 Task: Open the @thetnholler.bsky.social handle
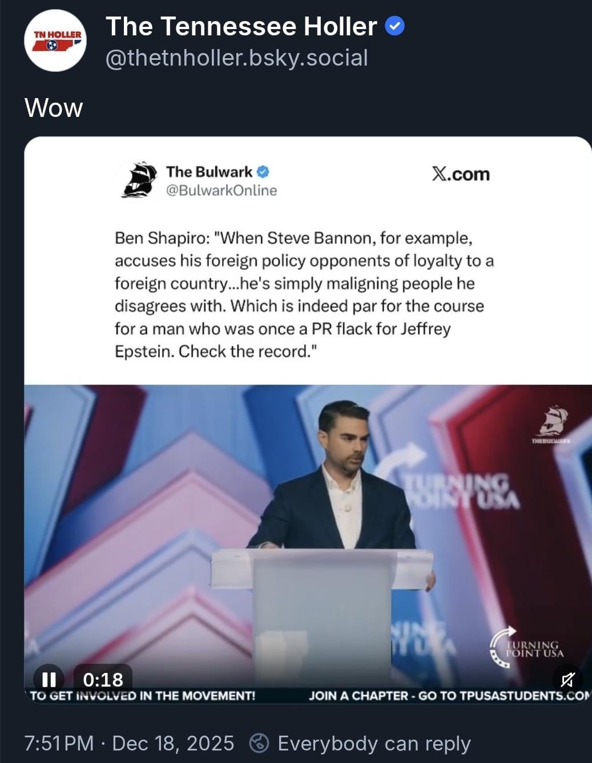tap(236, 58)
